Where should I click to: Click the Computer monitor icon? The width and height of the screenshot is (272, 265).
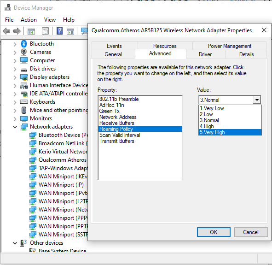tap(24, 60)
